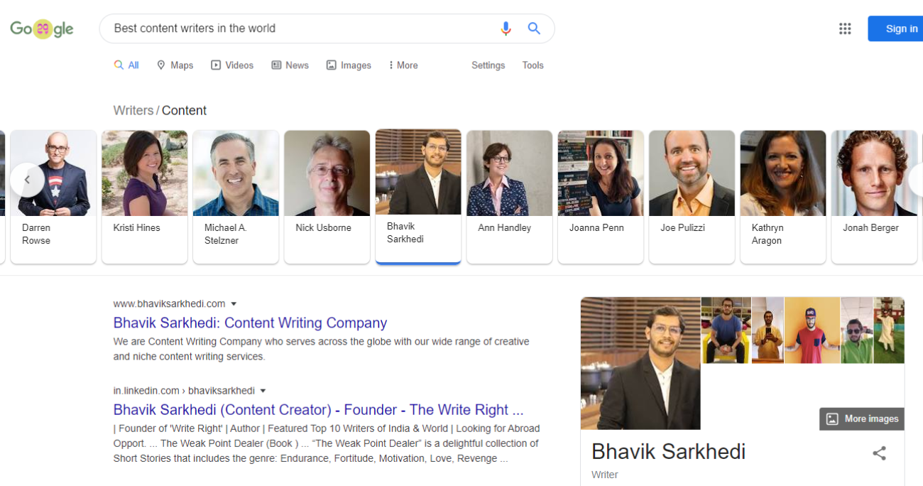Open the News results tab
This screenshot has height=486, width=923.
coord(290,65)
